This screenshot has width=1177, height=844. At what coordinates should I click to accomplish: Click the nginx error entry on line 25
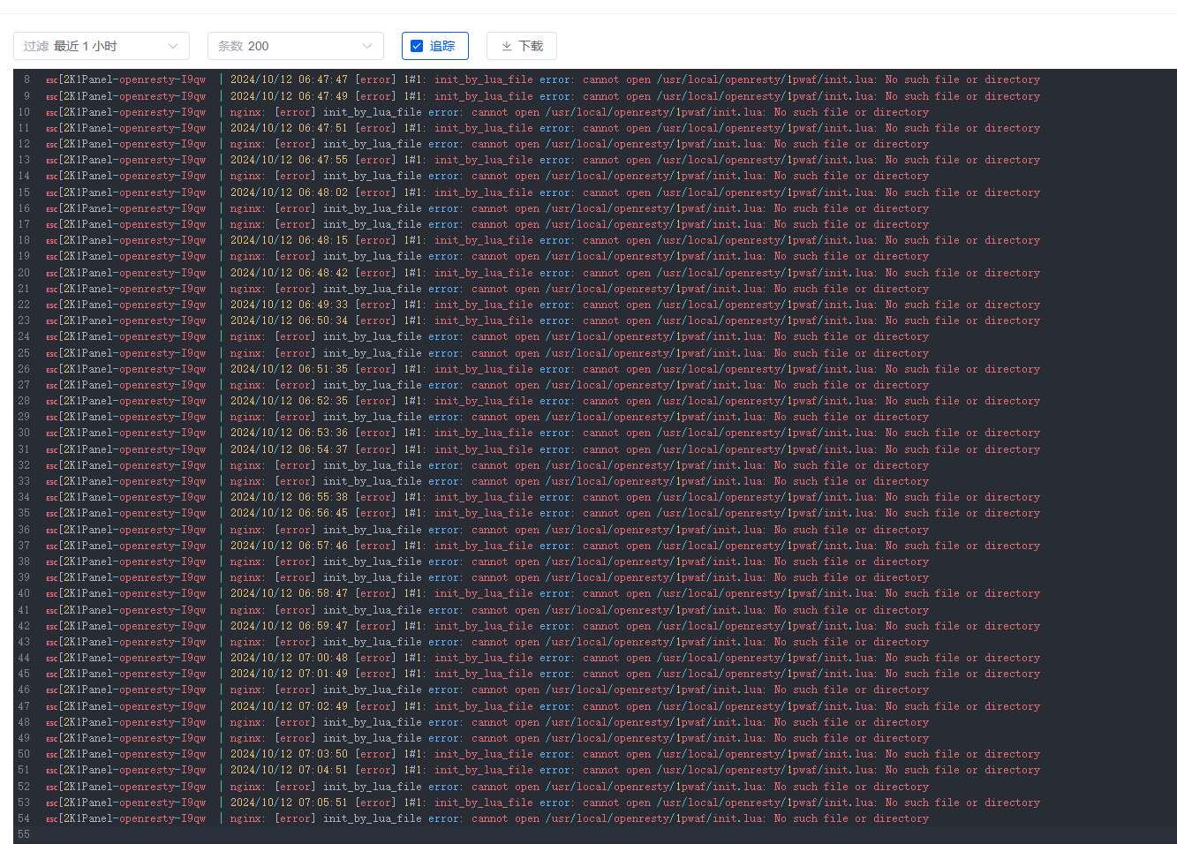[487, 353]
